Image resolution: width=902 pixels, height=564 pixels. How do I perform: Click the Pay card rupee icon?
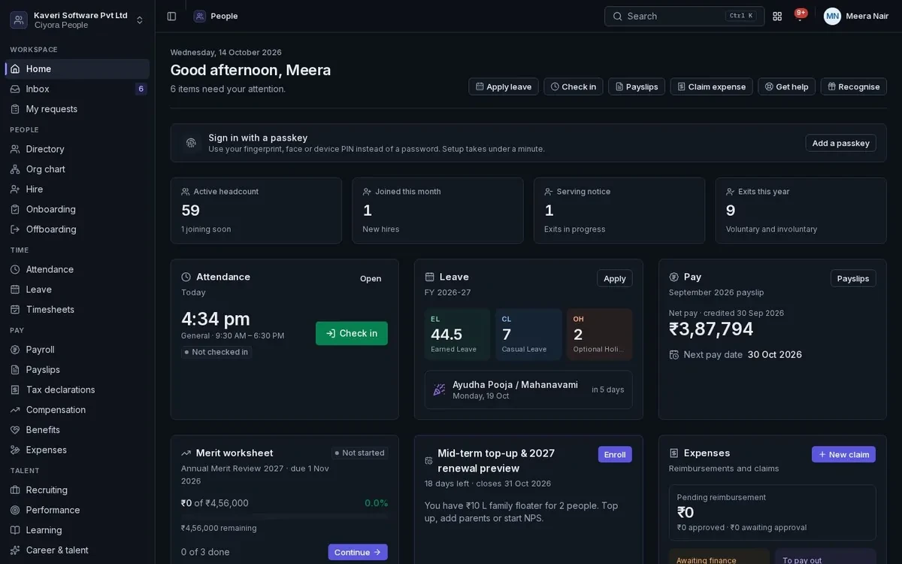pos(674,277)
